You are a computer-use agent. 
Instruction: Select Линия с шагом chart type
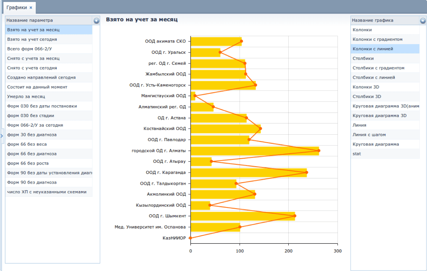point(385,135)
